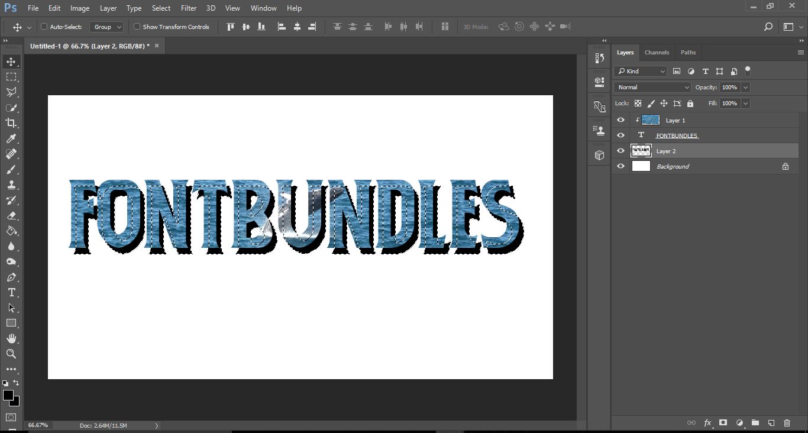Open the blending mode dropdown showing Normal
The image size is (808, 433).
click(652, 87)
